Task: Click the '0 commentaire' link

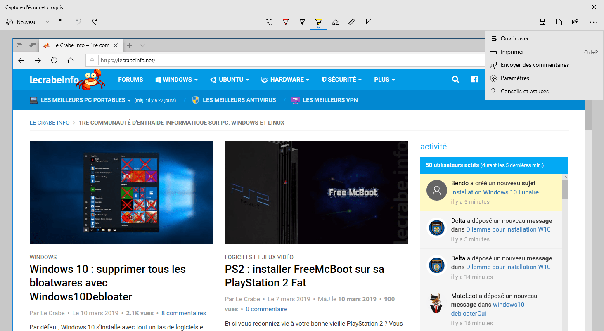Action: click(x=266, y=309)
